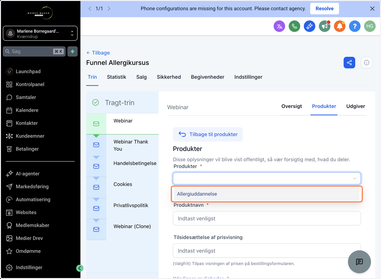Click the Tilbage back link
The height and width of the screenshot is (279, 381).
point(98,53)
